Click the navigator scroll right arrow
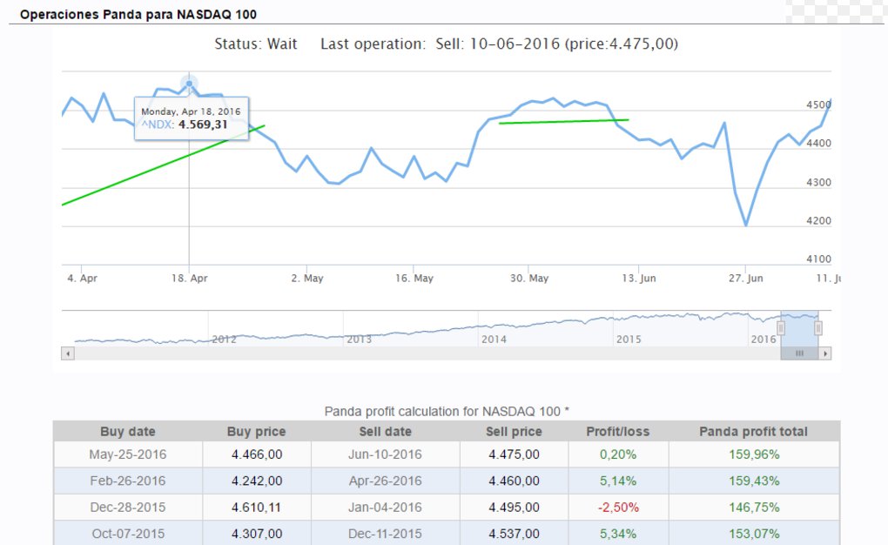This screenshot has width=888, height=545. pyautogui.click(x=825, y=354)
